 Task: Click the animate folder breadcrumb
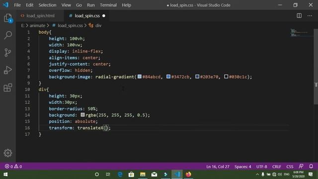[x=37, y=25]
